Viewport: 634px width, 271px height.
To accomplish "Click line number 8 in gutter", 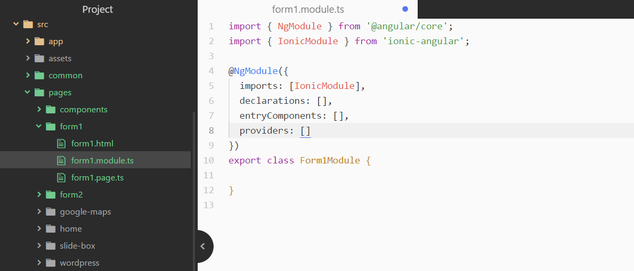I will tap(212, 131).
